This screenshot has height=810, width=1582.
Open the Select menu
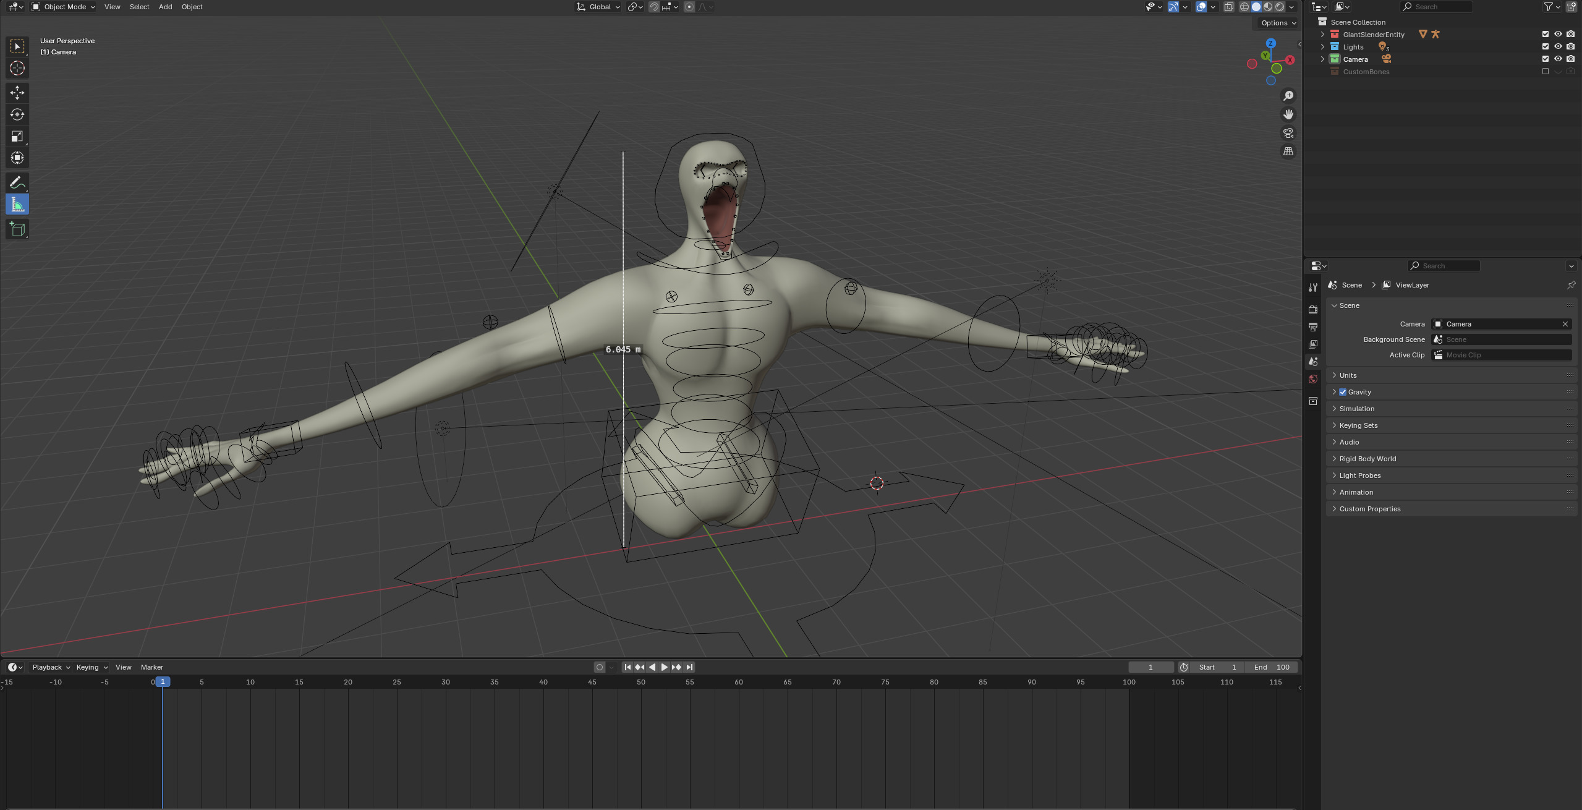pos(139,7)
